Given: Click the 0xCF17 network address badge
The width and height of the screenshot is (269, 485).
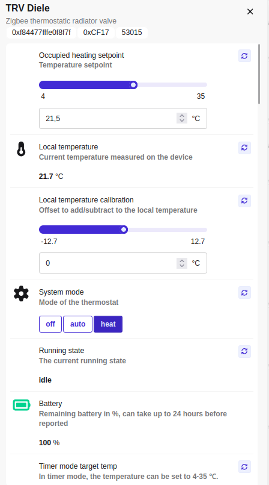Looking at the screenshot, I should coord(96,33).
